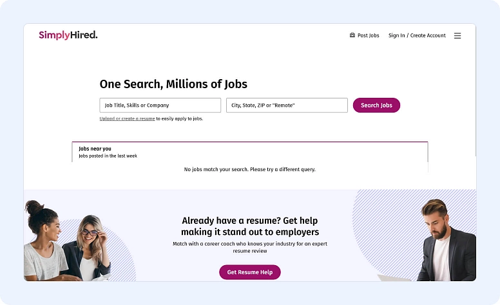Click the SimplyHired logo
This screenshot has height=305, width=500.
[68, 35]
